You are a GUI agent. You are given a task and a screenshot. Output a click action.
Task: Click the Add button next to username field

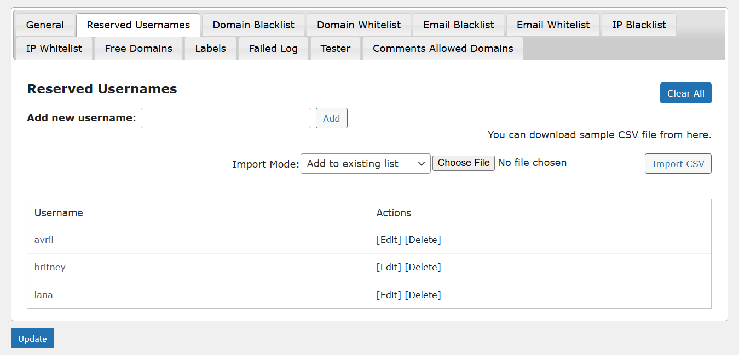[x=331, y=117]
